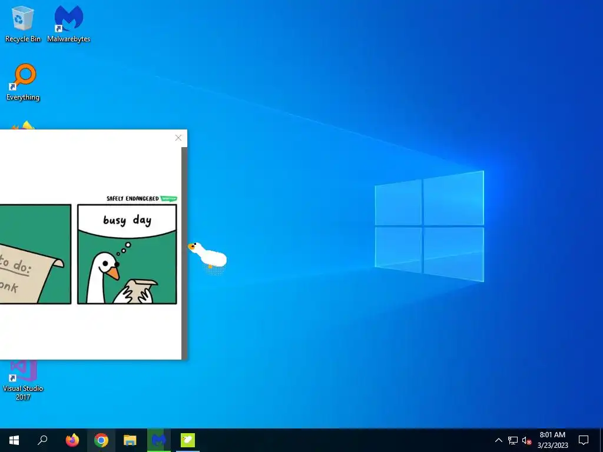Open File Explorer from the taskbar

130,440
